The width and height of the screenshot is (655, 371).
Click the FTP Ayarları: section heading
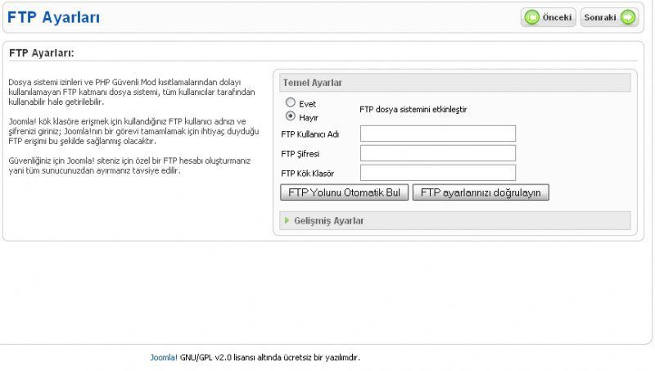(x=42, y=52)
